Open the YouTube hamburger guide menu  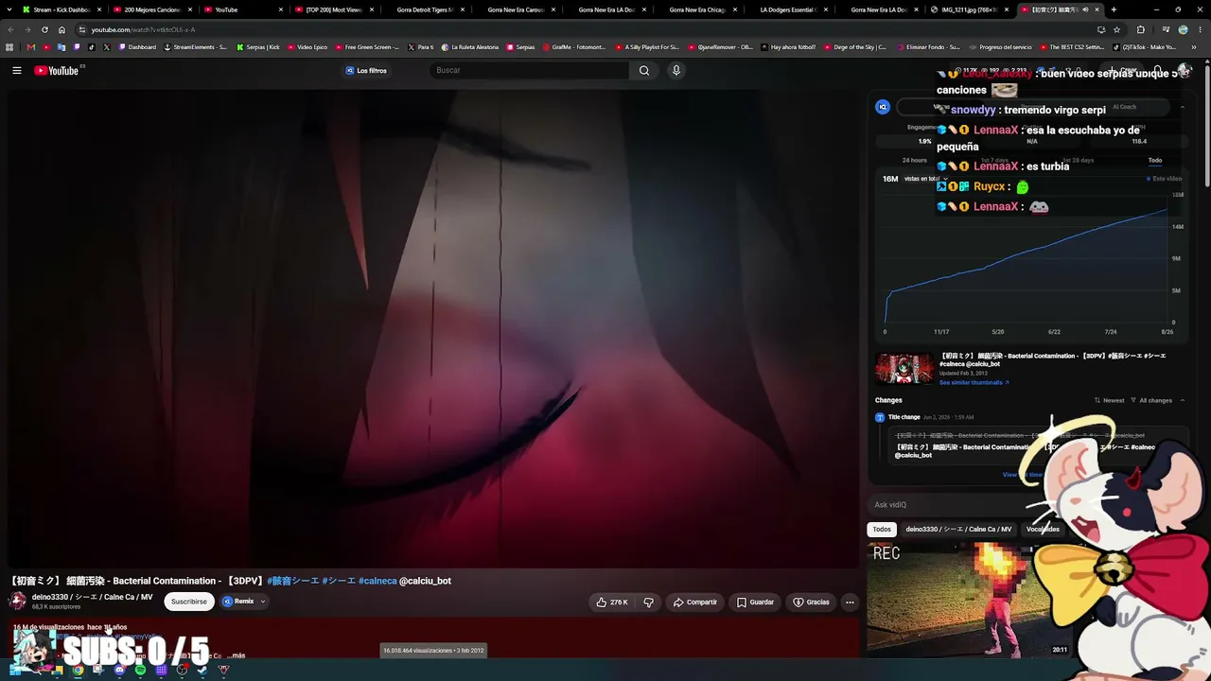tap(16, 70)
